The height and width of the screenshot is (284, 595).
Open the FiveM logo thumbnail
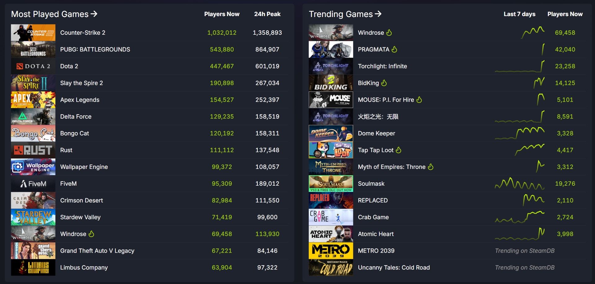click(33, 183)
